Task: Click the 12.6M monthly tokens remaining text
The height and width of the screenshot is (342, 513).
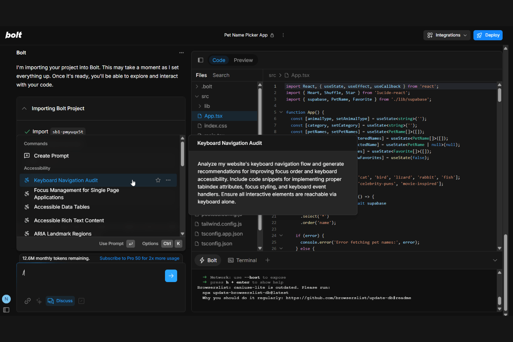Action: tap(56, 258)
